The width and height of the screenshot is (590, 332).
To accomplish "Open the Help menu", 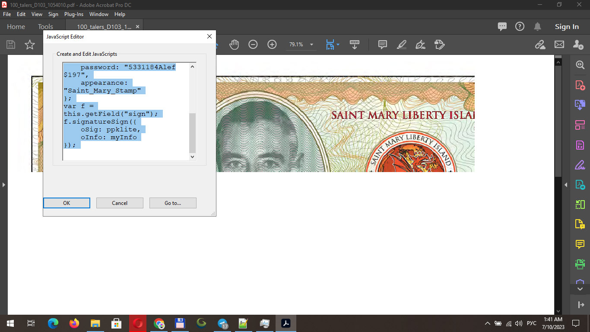I will pos(120,14).
